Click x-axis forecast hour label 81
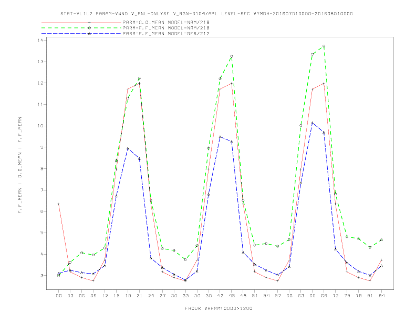 [x=370, y=296]
